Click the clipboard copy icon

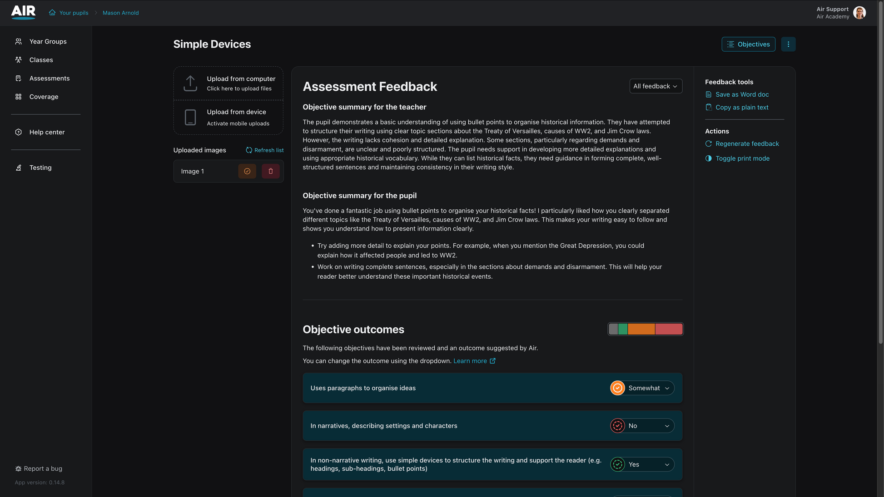click(708, 107)
